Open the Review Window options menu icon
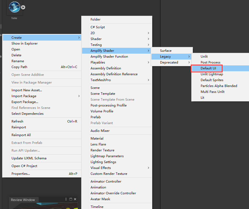Viewport: 249px width, 209px height. point(66,199)
